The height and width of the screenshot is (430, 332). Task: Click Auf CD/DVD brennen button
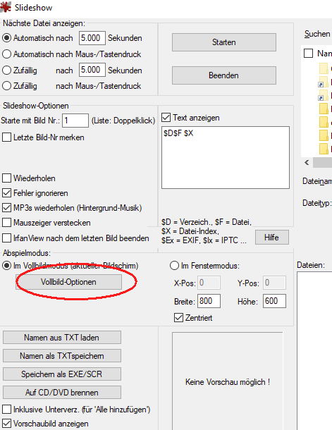coord(62,393)
